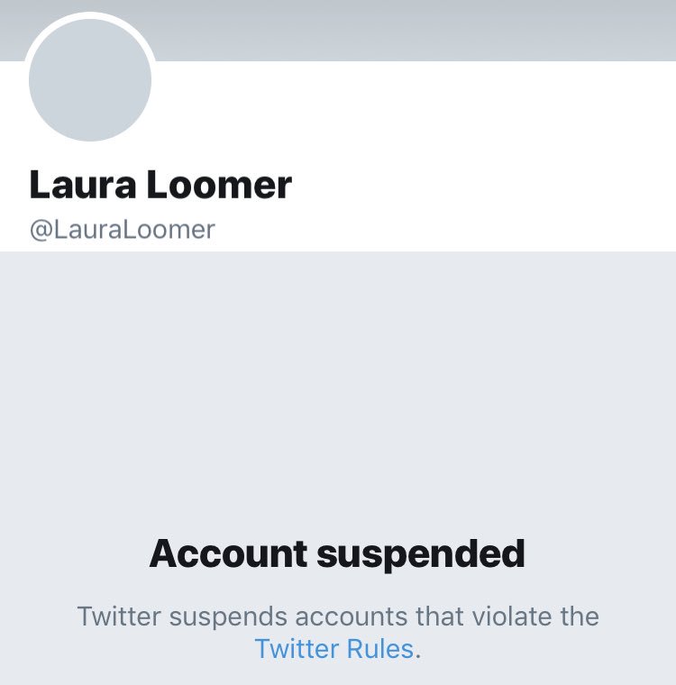Click the word 'Rules' in the blue link
This screenshot has height=685, width=676.
coord(380,649)
